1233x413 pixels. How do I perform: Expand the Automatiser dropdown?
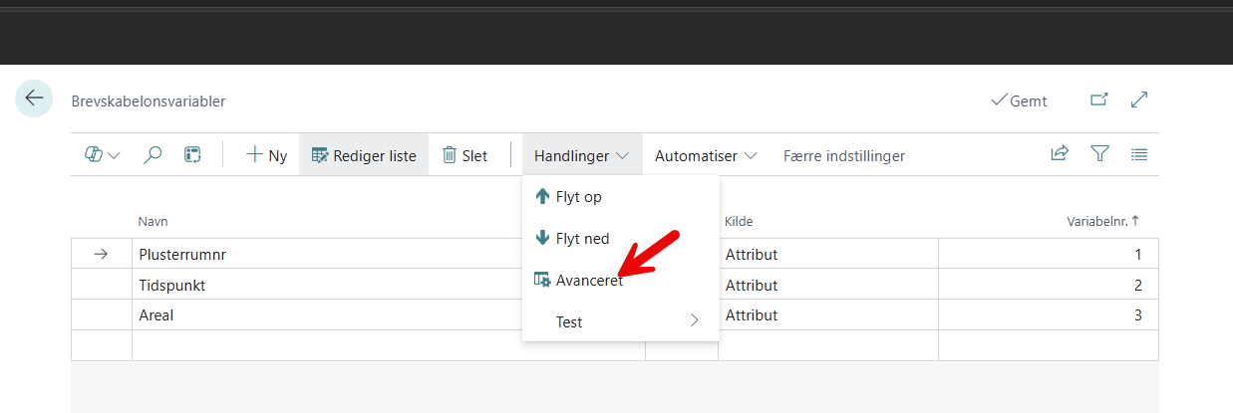click(x=705, y=155)
